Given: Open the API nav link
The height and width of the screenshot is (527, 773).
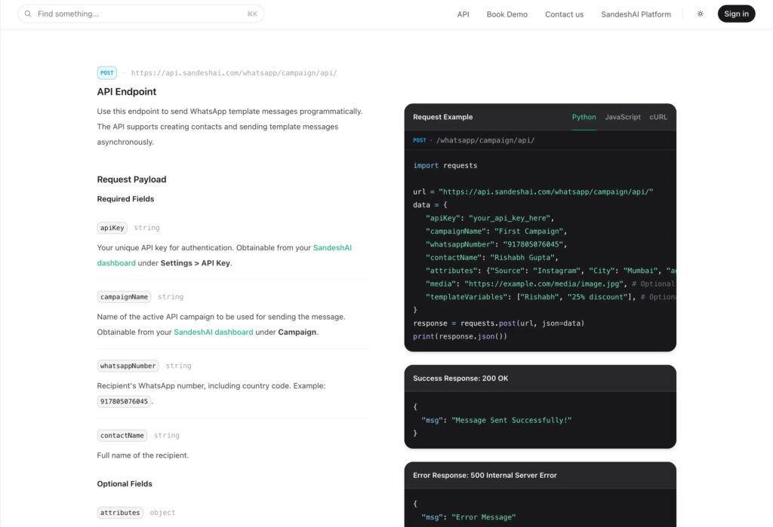Looking at the screenshot, I should pyautogui.click(x=463, y=14).
